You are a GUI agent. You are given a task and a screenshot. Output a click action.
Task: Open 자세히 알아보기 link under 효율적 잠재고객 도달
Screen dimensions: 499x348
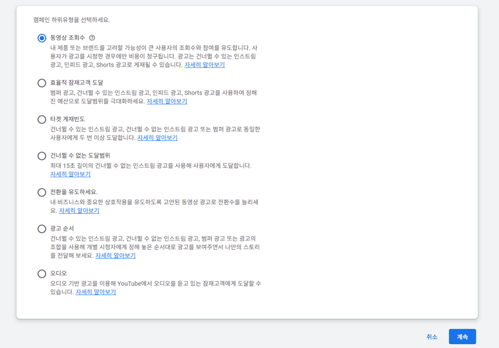(x=167, y=101)
